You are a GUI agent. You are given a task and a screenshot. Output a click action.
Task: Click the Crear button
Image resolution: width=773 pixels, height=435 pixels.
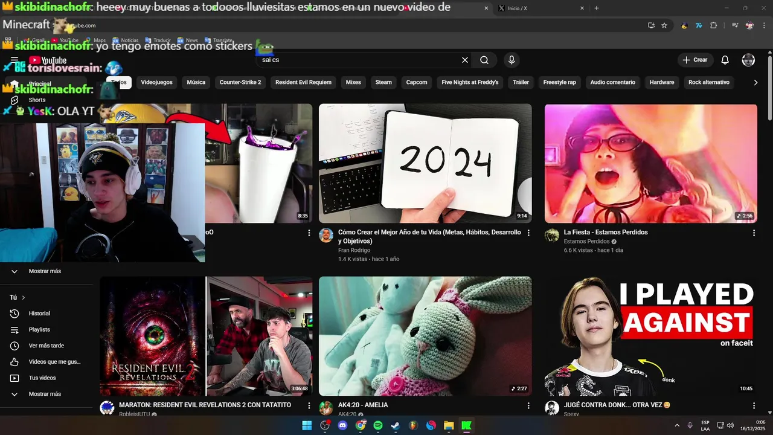tap(695, 60)
